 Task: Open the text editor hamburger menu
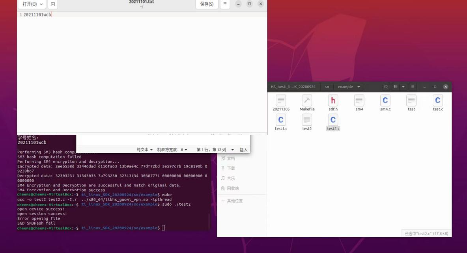click(225, 4)
